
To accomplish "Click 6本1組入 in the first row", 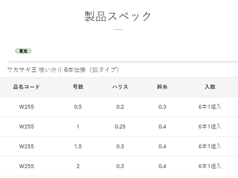I will point(210,107).
